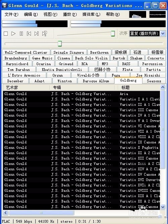Pause the current track

click(21, 34)
